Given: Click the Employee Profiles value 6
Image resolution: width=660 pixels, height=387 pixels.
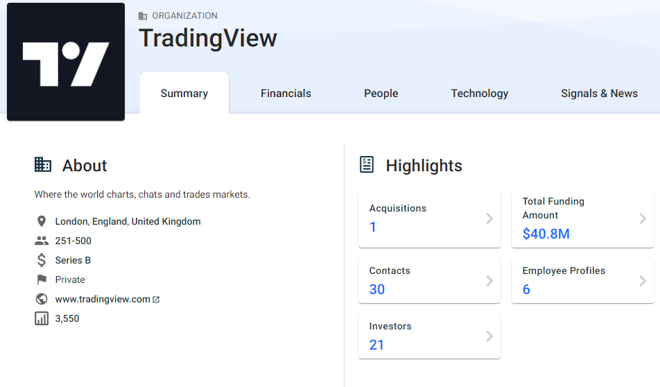Looking at the screenshot, I should pyautogui.click(x=526, y=289).
